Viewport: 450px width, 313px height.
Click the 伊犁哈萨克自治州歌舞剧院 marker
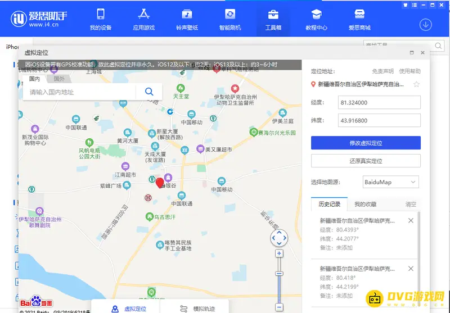39,211
